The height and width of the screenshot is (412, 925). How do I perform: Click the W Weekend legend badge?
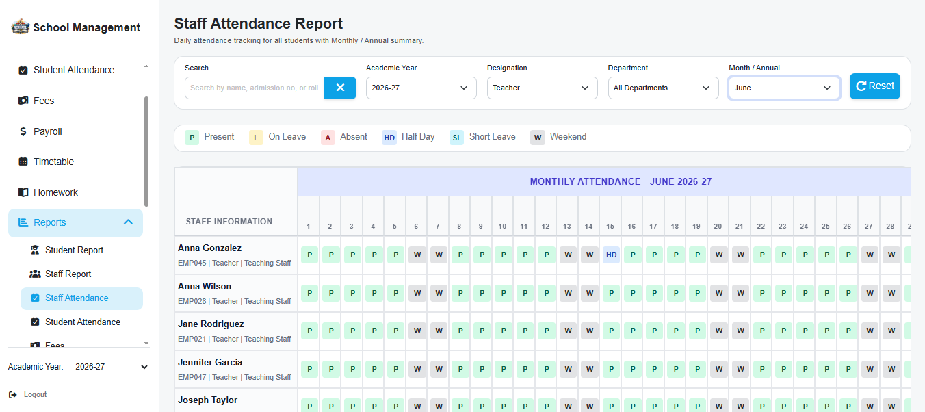click(x=538, y=138)
